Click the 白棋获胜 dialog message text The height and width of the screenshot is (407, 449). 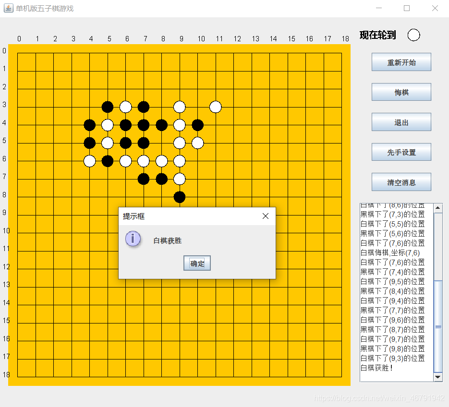pyautogui.click(x=168, y=241)
